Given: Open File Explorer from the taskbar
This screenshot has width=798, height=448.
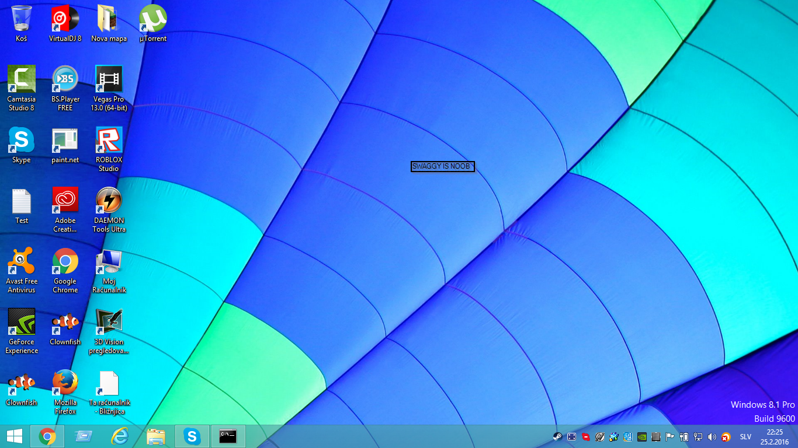Looking at the screenshot, I should tap(156, 436).
